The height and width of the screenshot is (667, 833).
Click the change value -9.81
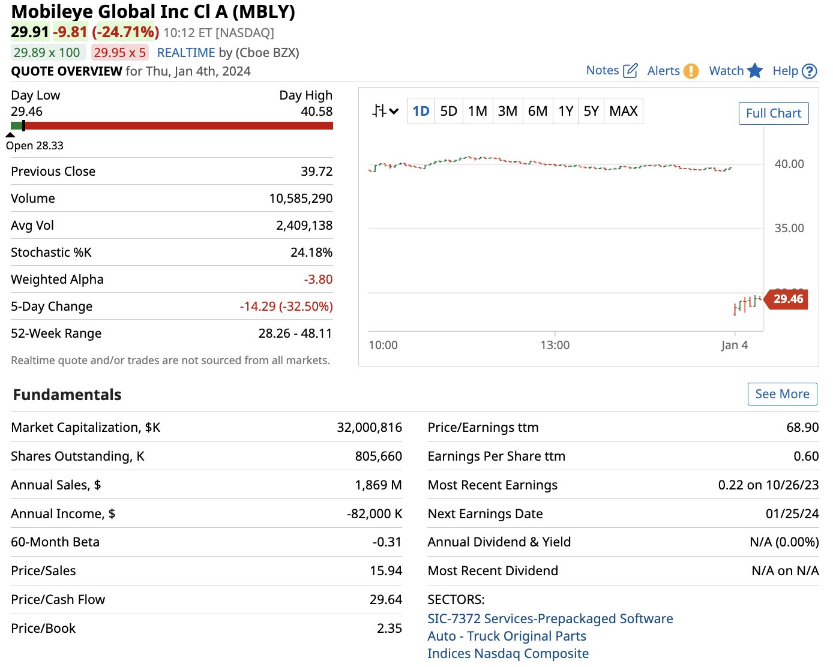70,32
